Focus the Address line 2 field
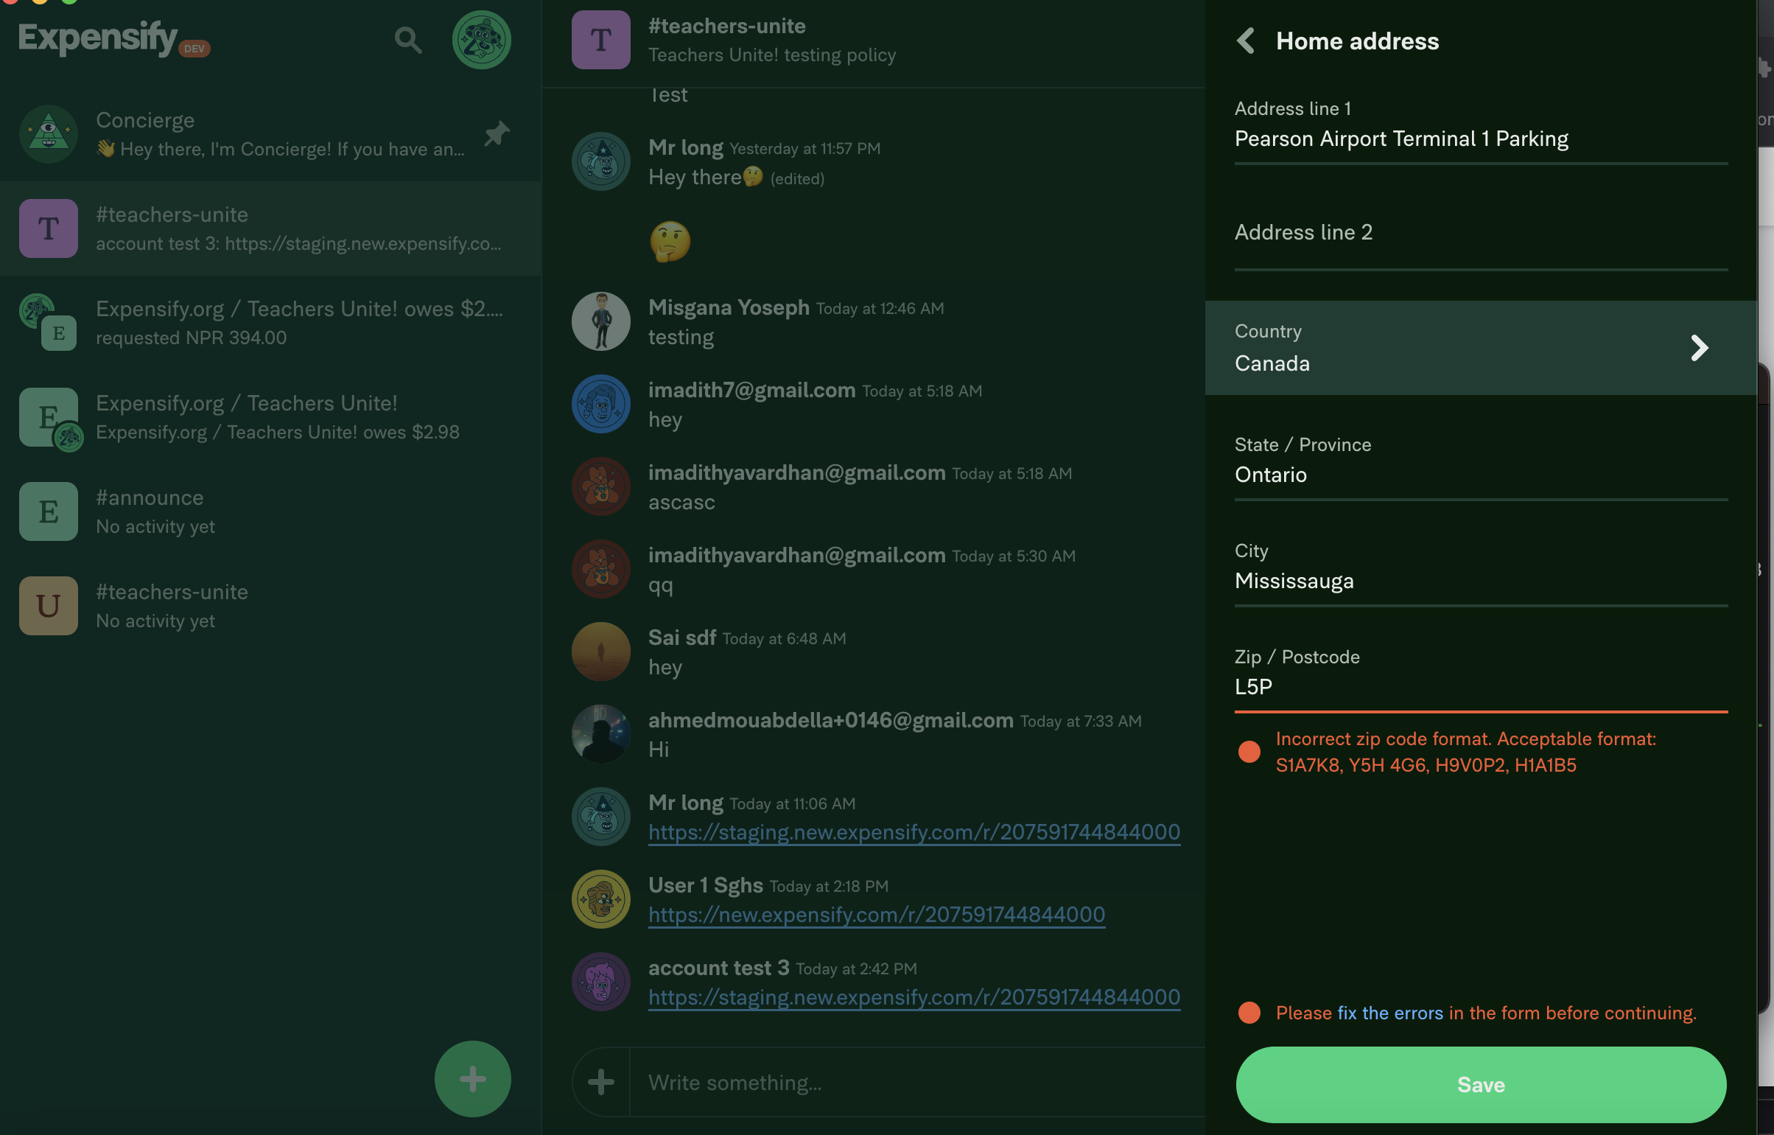Screen dimensions: 1774x1135 tap(1481, 233)
